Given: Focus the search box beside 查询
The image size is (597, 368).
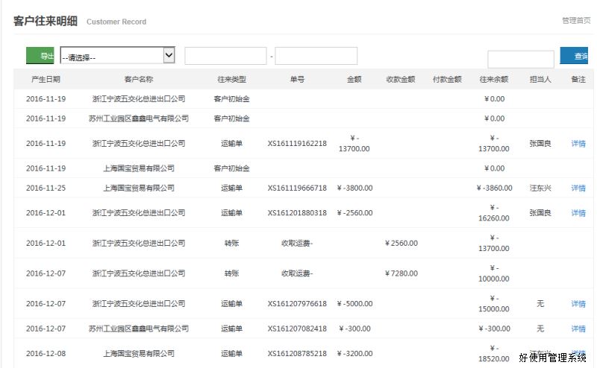Looking at the screenshot, I should pyautogui.click(x=520, y=59).
